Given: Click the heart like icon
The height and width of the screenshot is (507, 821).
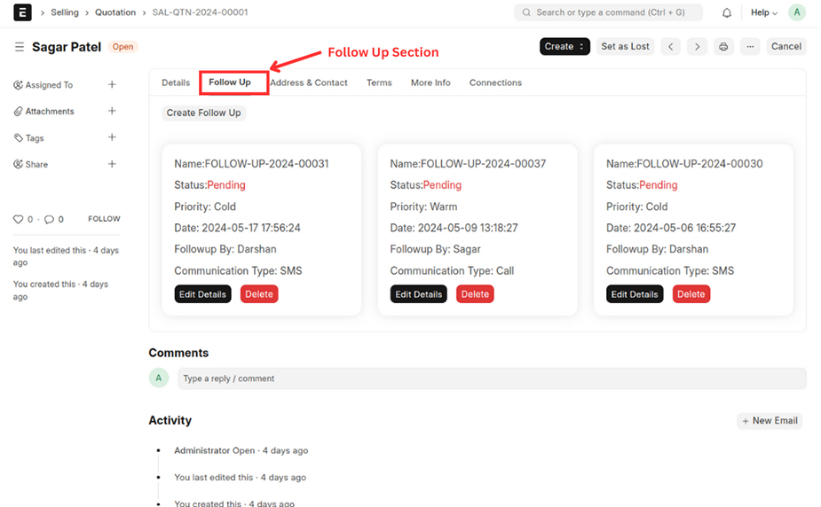Looking at the screenshot, I should pyautogui.click(x=18, y=219).
